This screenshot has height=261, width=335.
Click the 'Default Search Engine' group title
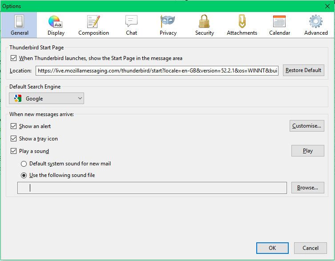click(x=35, y=87)
